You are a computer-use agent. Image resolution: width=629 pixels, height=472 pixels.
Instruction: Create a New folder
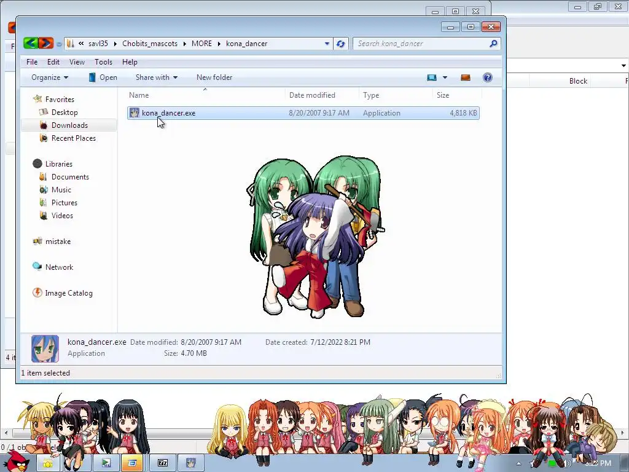tap(214, 77)
